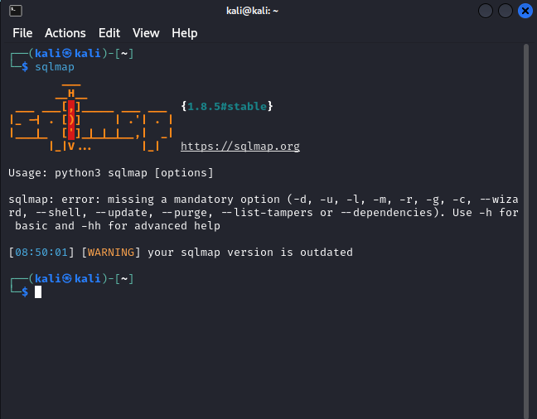
Task: Click the orange WARNING label
Action: (111, 253)
